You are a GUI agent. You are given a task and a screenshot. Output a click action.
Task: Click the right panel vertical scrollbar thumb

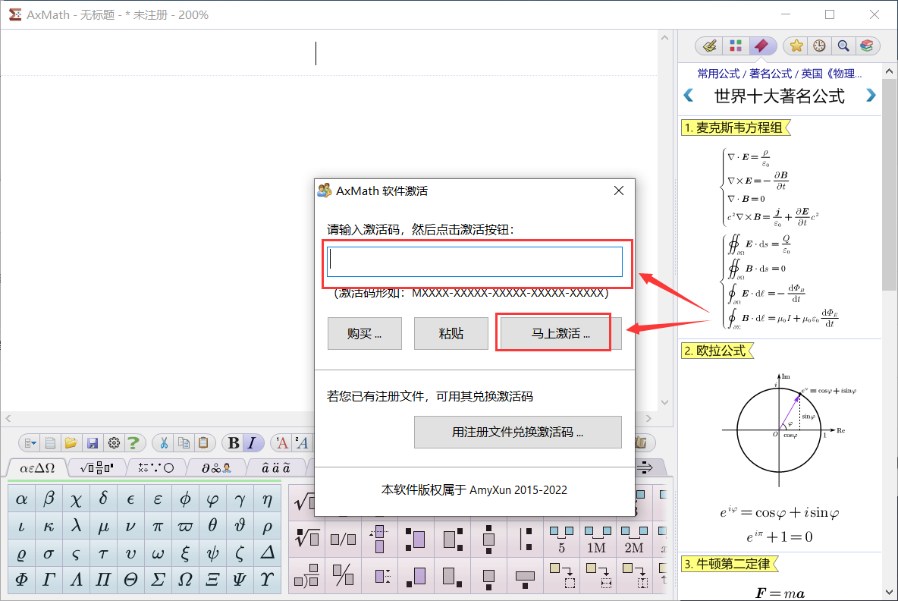pyautogui.click(x=890, y=190)
